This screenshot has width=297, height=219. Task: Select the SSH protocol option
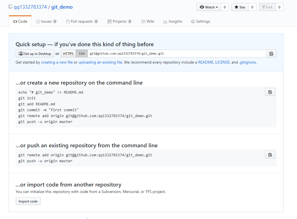(x=82, y=54)
